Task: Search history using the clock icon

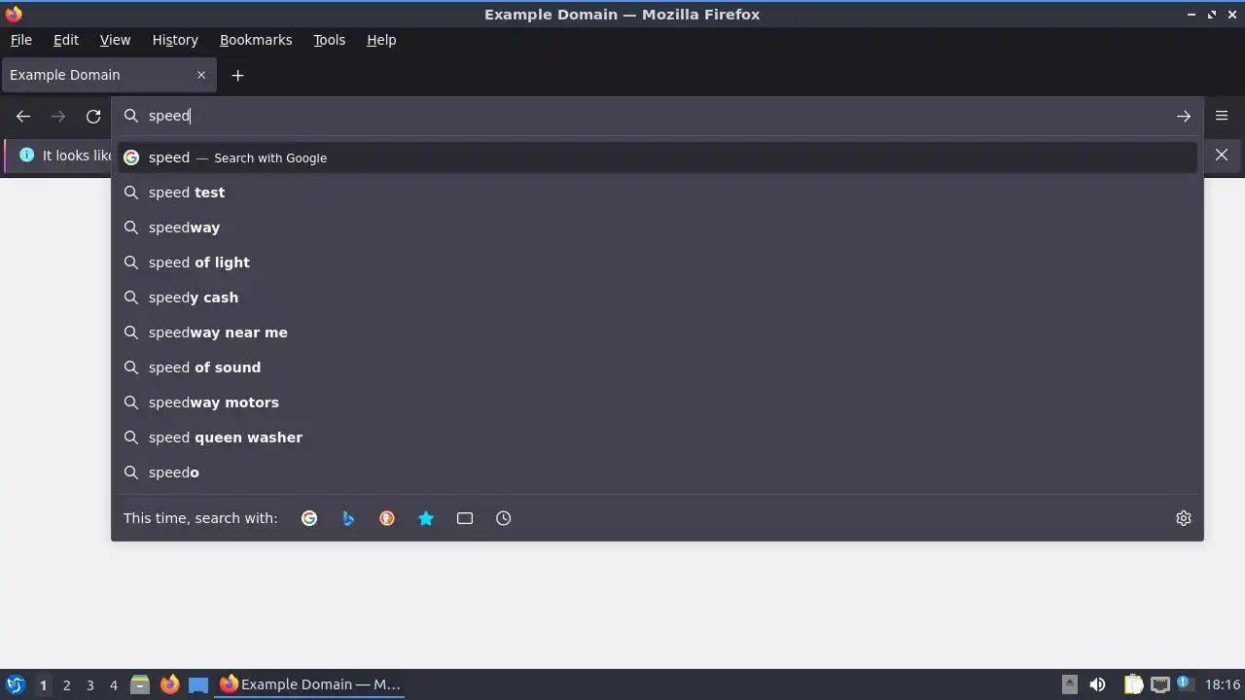Action: click(x=504, y=518)
